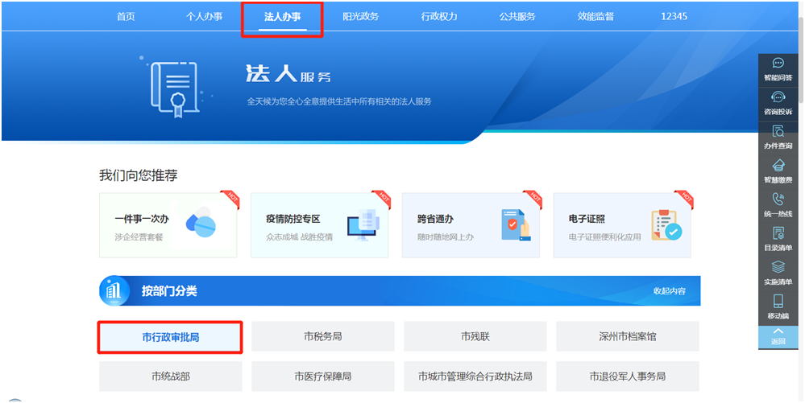
Task: Select the 市城市管理综合行政执法局 department
Action: point(475,376)
